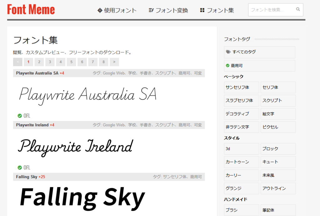Click the target icon beside 使用フォント
The height and width of the screenshot is (216, 320).
100,10
